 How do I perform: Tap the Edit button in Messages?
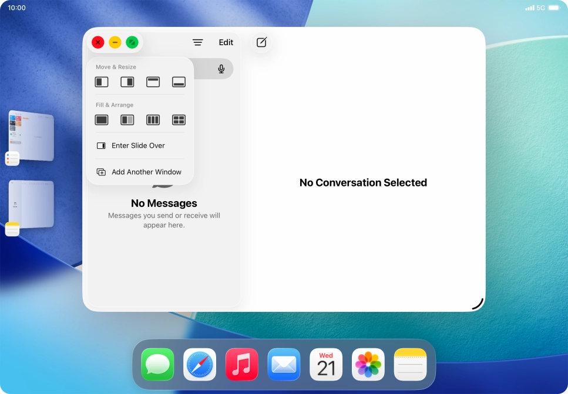coord(226,42)
